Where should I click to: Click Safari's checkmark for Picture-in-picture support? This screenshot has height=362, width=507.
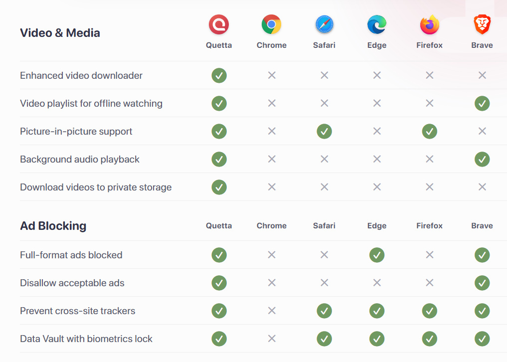coord(324,132)
